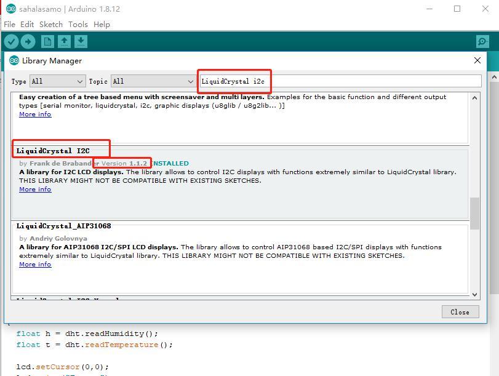
Task: Open the Serial Monitor magnifier icon
Action: pos(482,42)
